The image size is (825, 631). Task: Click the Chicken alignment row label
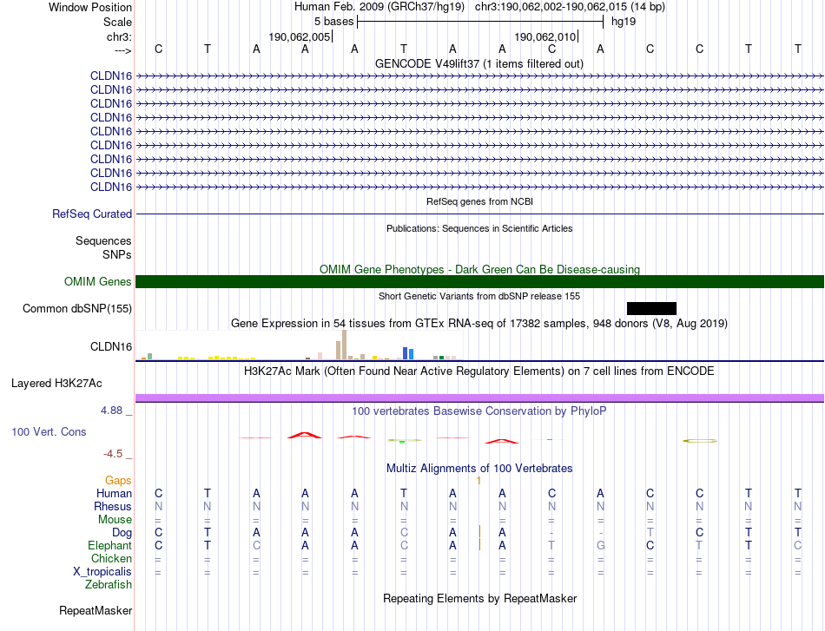coord(111,558)
